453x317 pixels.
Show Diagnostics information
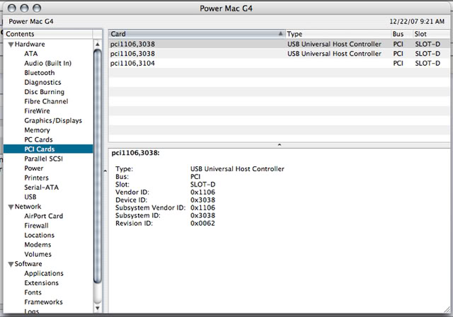click(x=42, y=82)
